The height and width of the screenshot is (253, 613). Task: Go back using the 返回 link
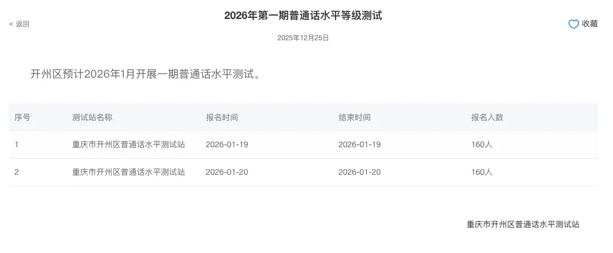(x=22, y=24)
